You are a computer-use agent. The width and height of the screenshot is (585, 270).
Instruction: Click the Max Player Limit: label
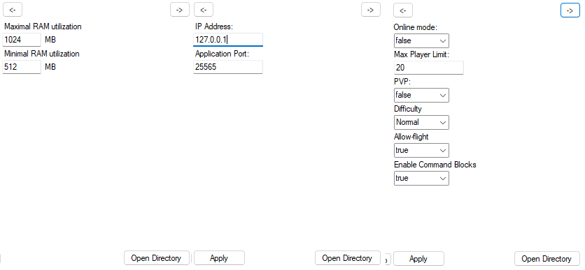tap(421, 54)
